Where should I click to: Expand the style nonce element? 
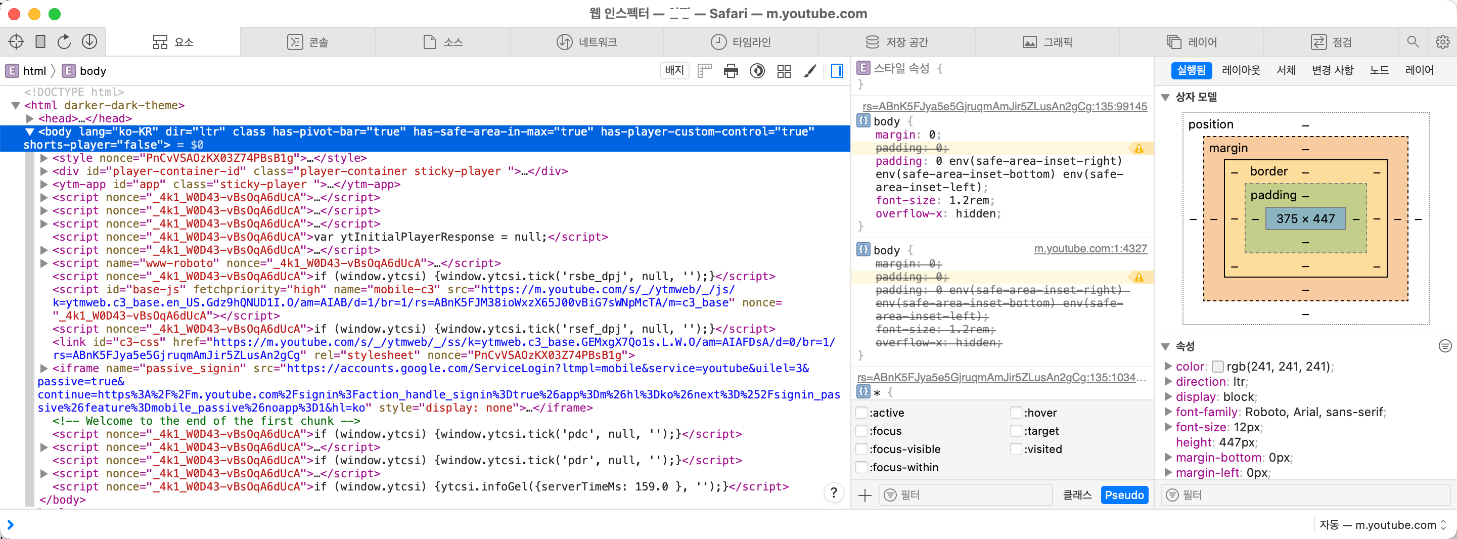click(x=44, y=158)
